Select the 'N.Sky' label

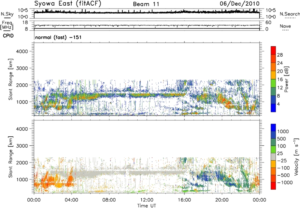click(7, 14)
